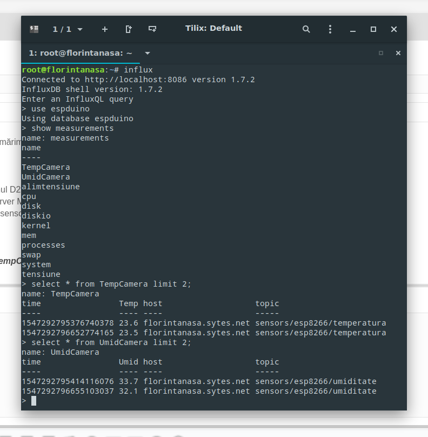The image size is (428, 437).
Task: Add a new session with plus icon
Action: tap(105, 29)
